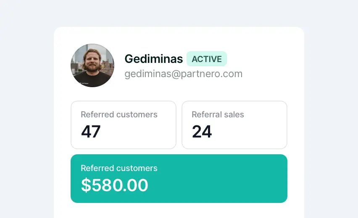Click the building background inside the avatar

tap(107, 65)
